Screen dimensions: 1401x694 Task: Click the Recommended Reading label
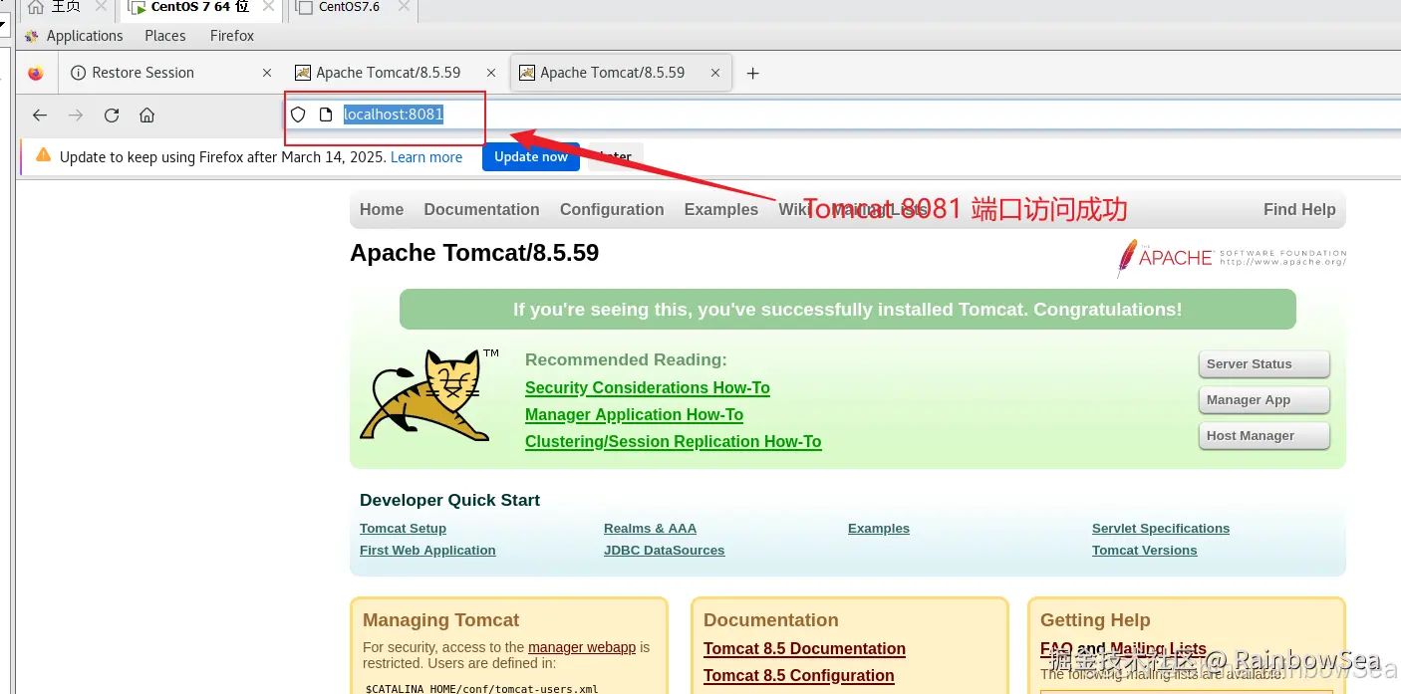click(x=626, y=360)
